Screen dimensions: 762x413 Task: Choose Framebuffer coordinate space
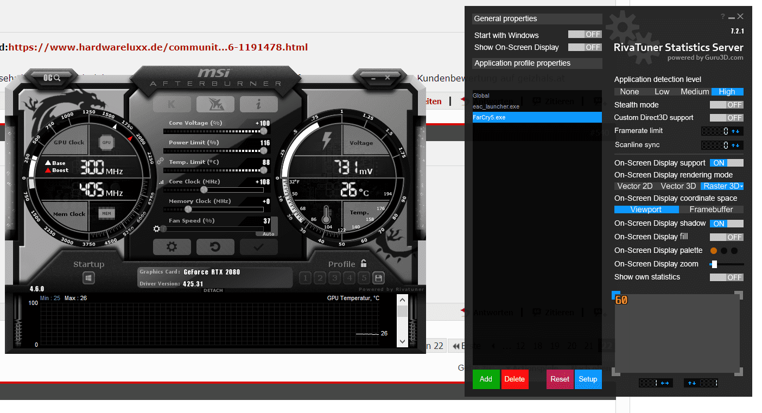point(711,209)
